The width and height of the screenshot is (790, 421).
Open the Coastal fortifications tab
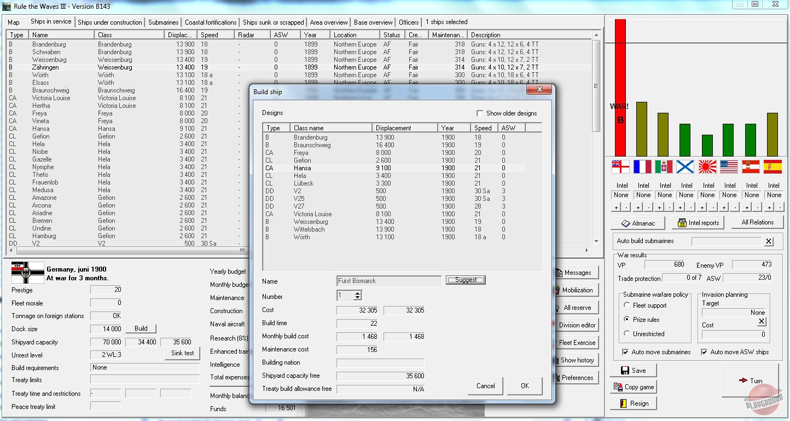tap(211, 22)
